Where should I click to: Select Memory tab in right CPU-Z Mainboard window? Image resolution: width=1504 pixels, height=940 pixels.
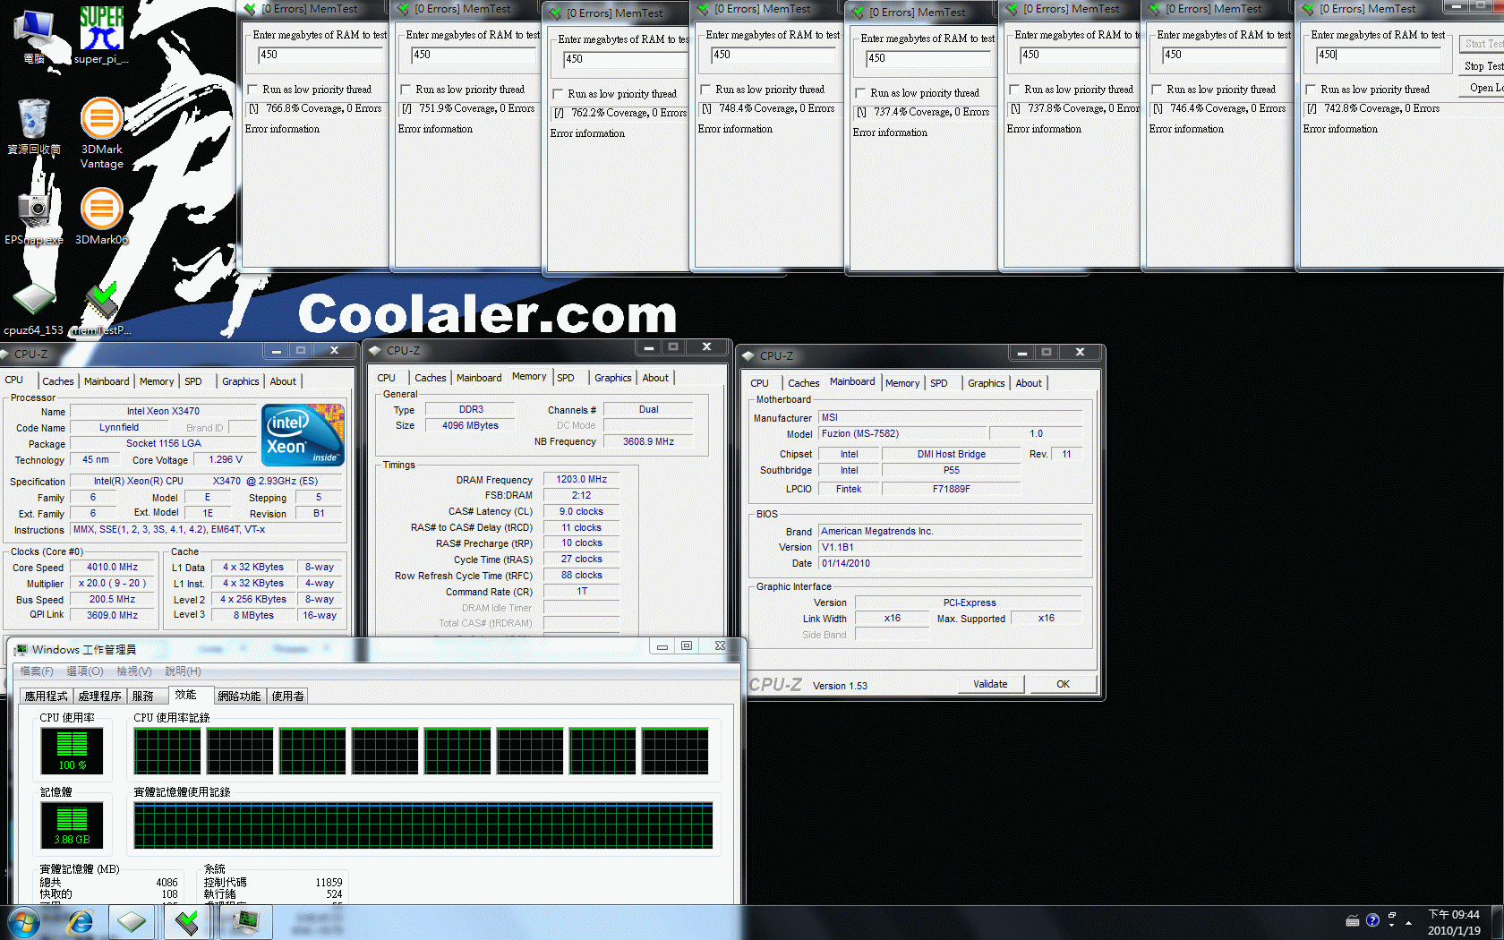pyautogui.click(x=902, y=383)
